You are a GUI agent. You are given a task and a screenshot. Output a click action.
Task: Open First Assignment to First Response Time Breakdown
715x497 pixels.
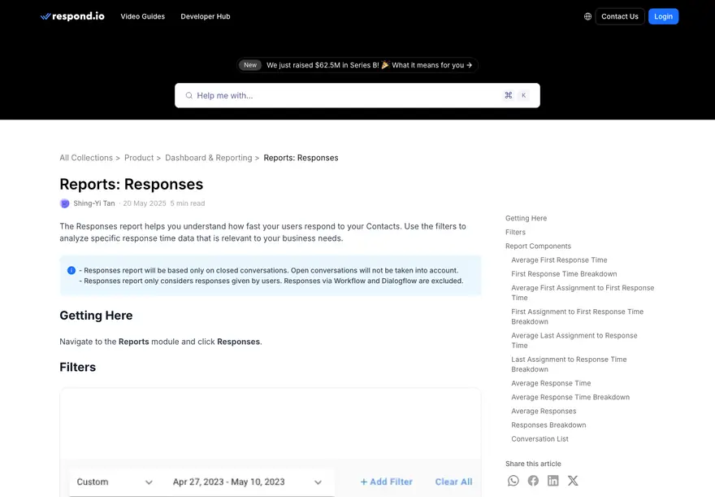[578, 316]
